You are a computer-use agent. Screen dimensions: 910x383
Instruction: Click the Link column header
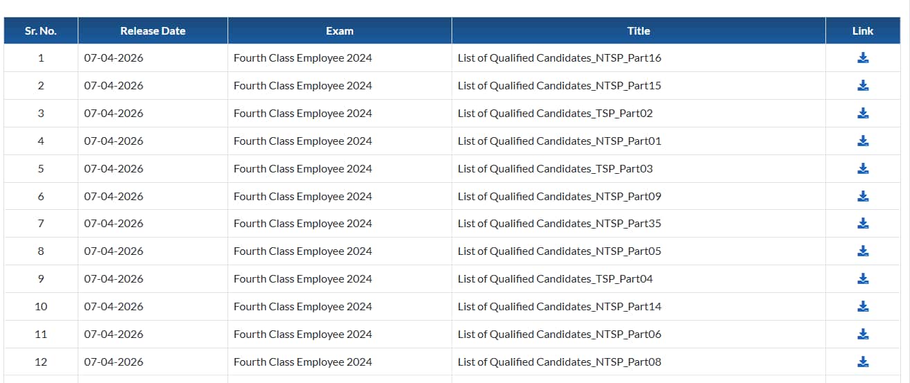[863, 31]
